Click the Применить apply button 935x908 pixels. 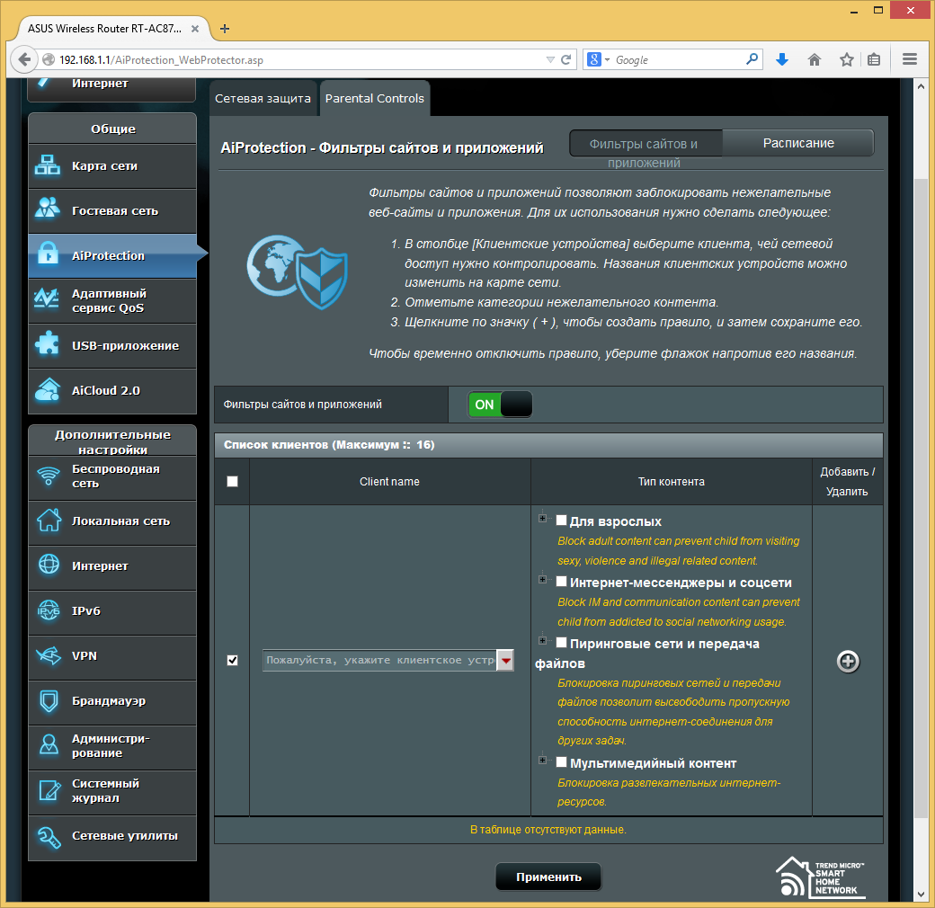pyautogui.click(x=548, y=877)
